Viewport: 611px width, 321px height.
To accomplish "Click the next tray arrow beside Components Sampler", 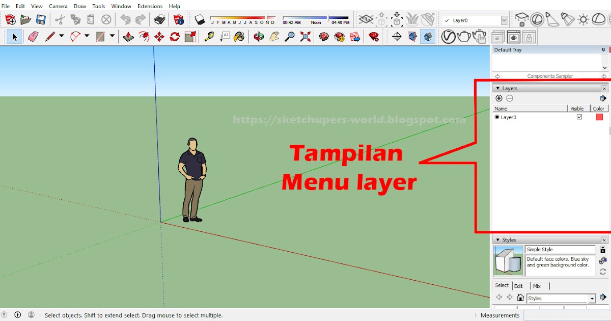I will pos(604,76).
